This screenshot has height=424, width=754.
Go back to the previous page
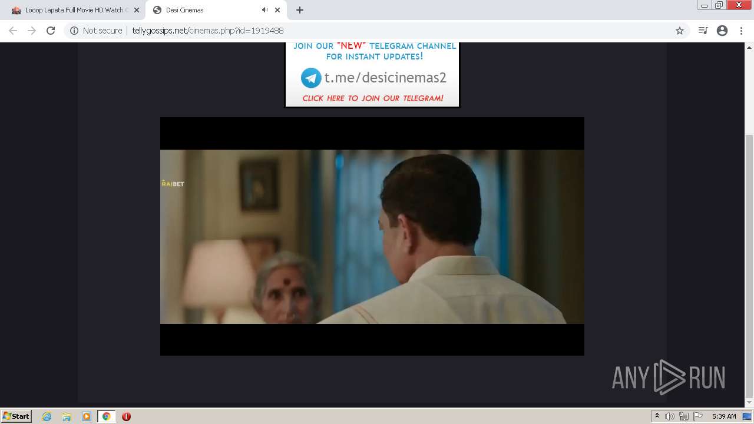pyautogui.click(x=13, y=31)
